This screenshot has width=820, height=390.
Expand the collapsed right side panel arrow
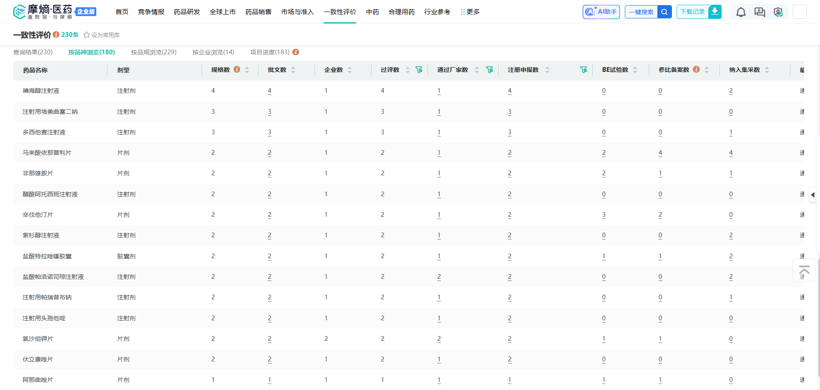[812, 195]
